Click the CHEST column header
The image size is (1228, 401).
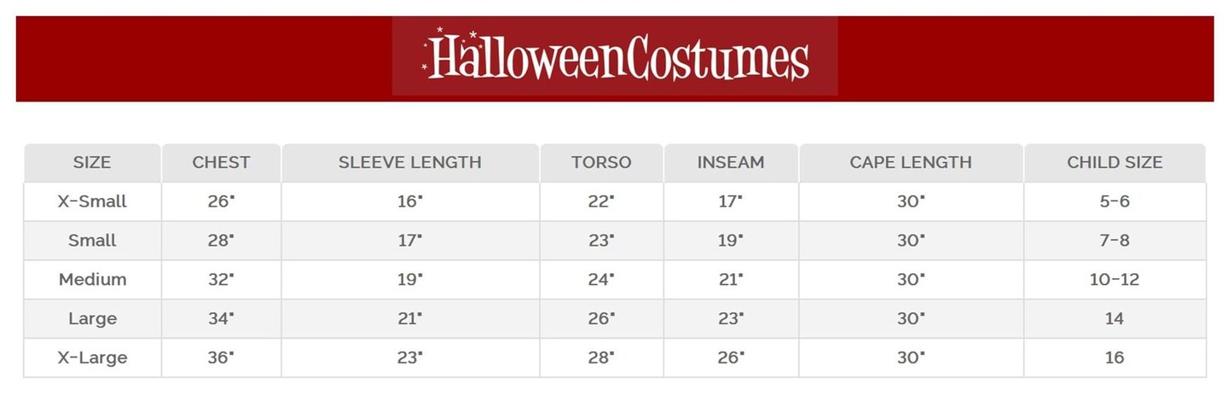click(221, 162)
